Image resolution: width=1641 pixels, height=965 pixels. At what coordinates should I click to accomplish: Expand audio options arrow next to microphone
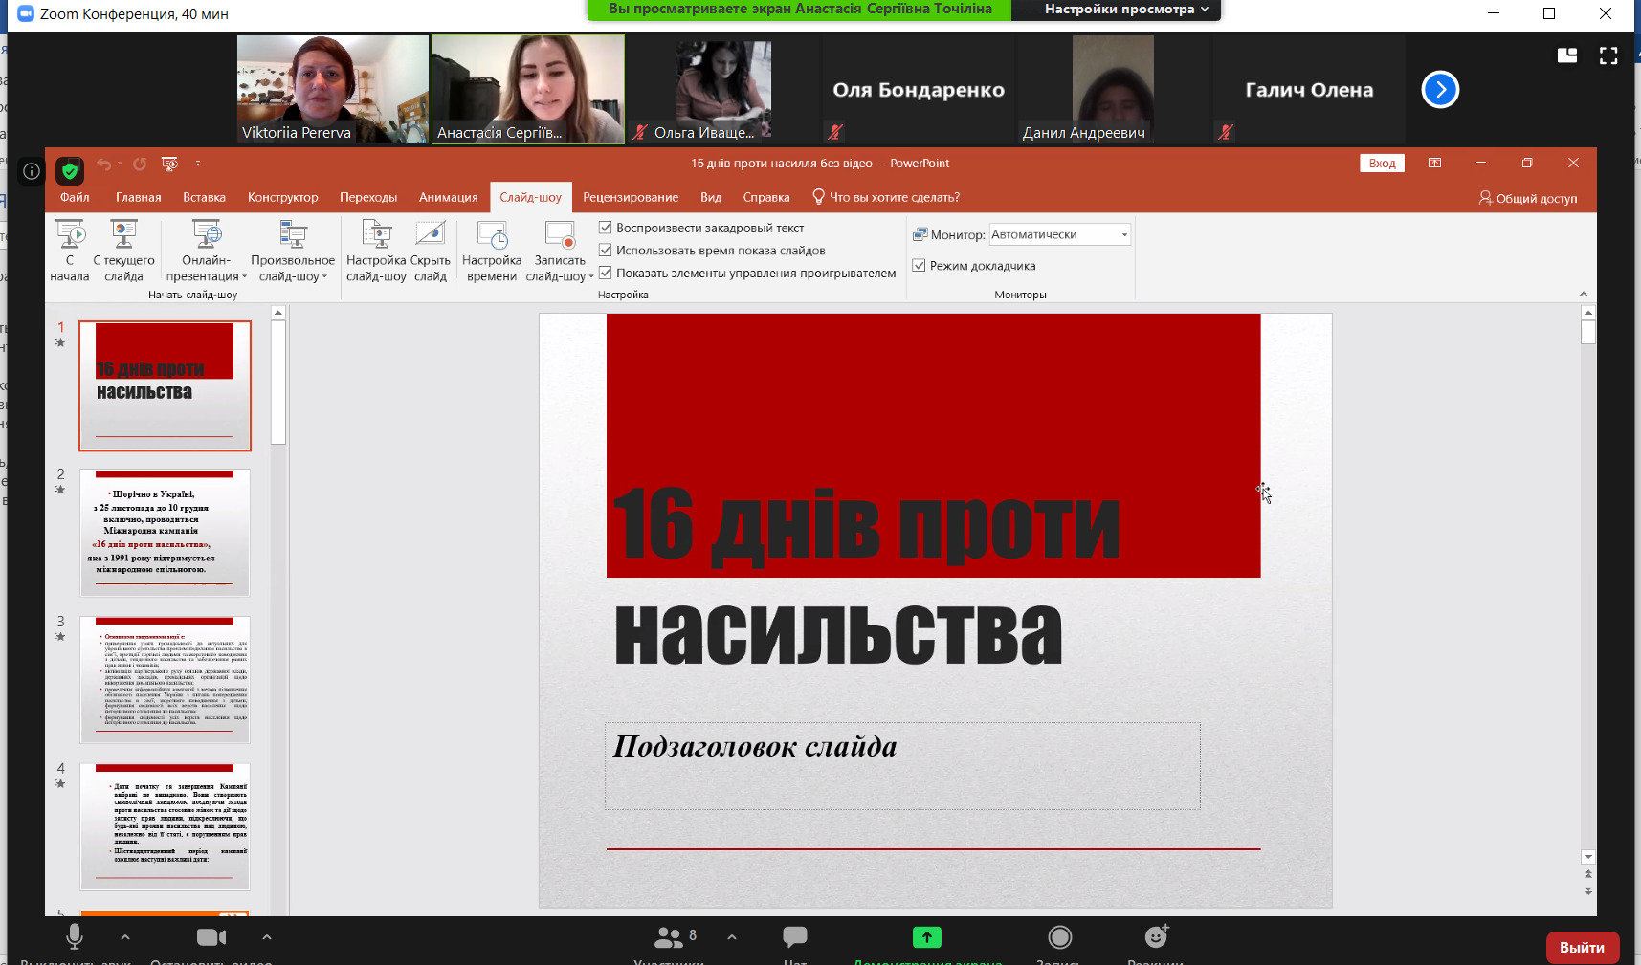coord(125,937)
